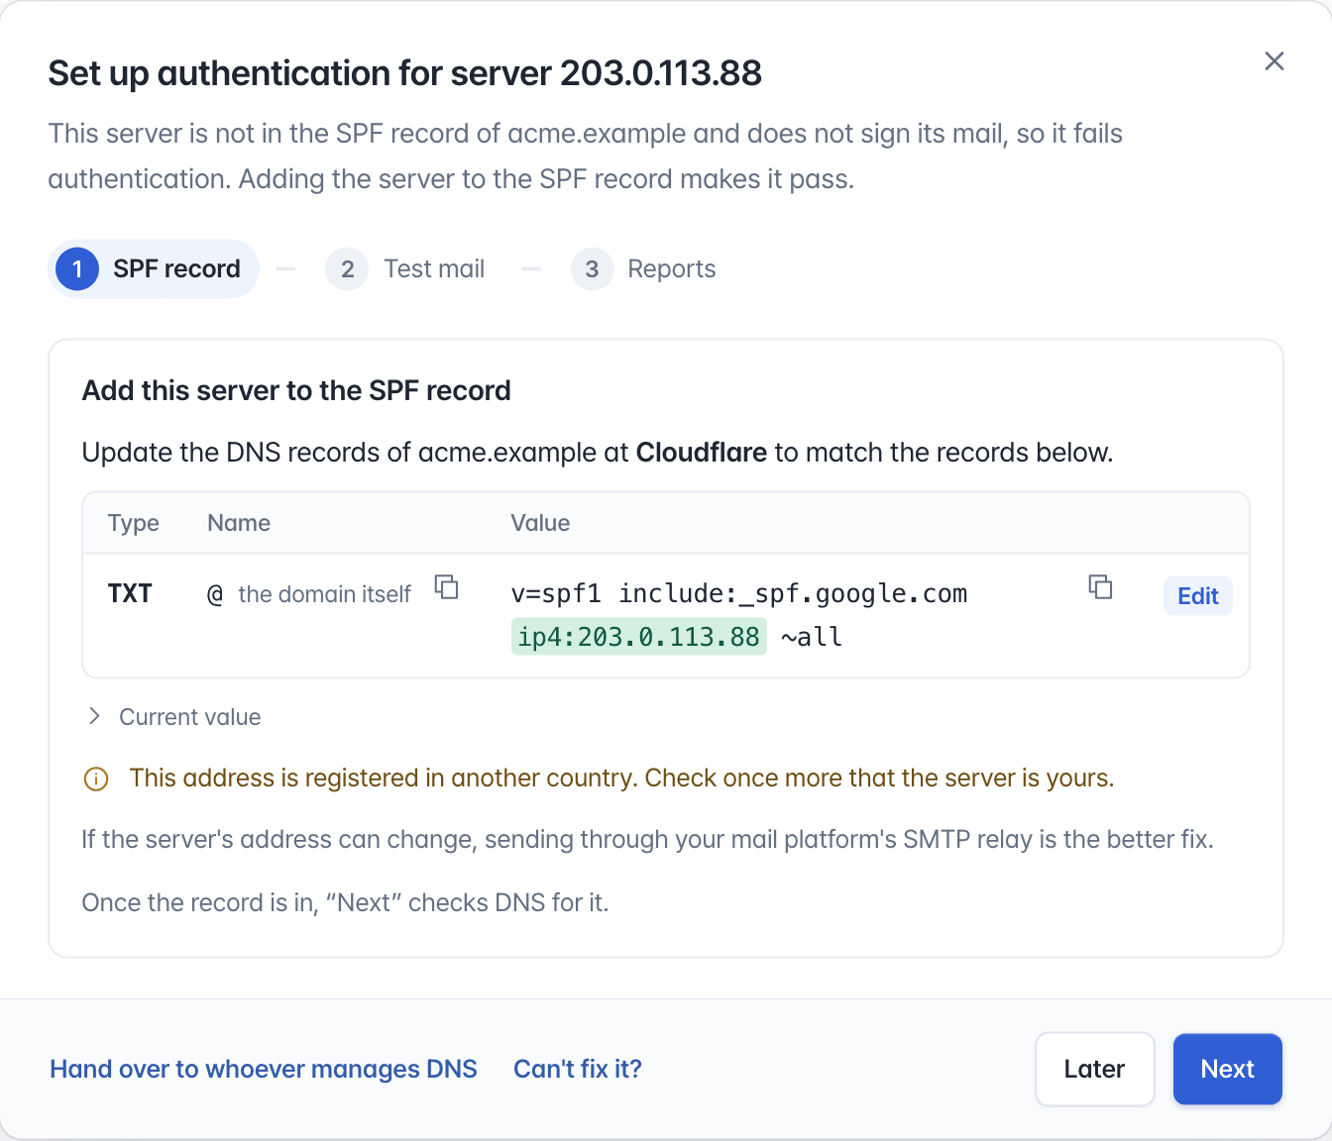Viewport: 1332px width, 1141px height.
Task: Select the SPF record step
Action: point(154,268)
